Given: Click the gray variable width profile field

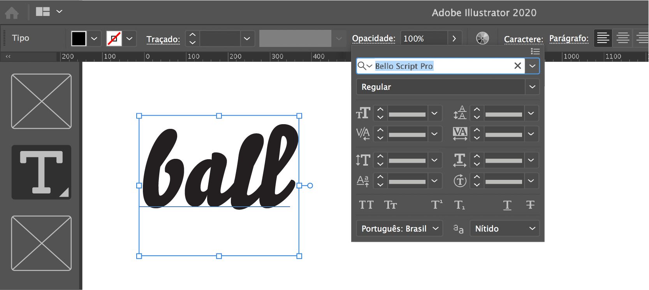Looking at the screenshot, I should tap(295, 39).
